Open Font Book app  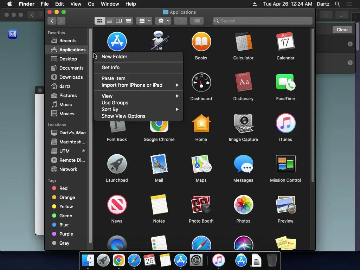[x=117, y=127]
